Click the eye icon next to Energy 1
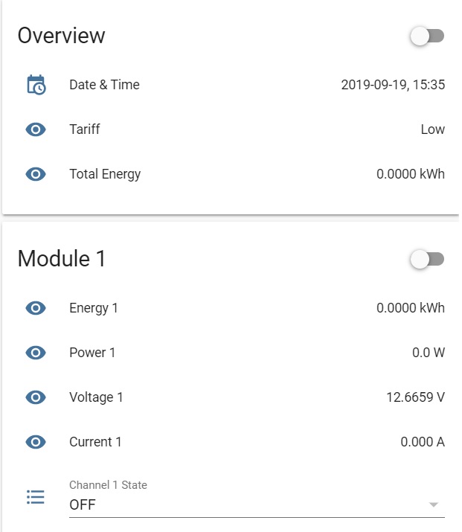The height and width of the screenshot is (532, 462). click(36, 308)
